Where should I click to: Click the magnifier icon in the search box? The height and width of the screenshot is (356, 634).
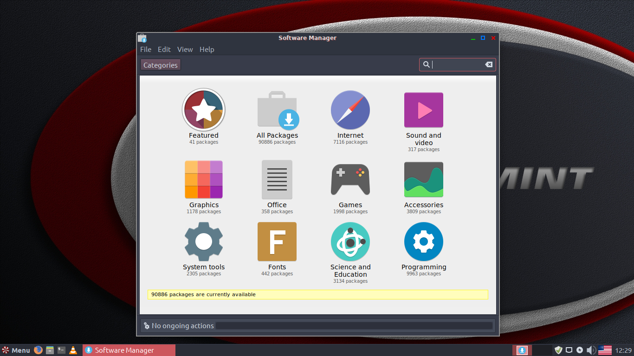[x=426, y=65]
